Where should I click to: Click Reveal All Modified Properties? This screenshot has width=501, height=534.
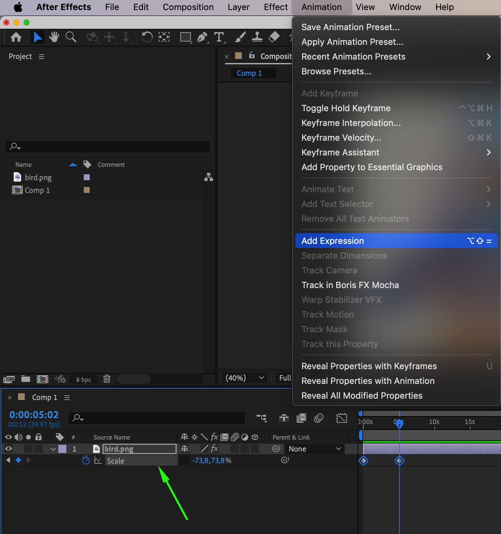coord(396,396)
